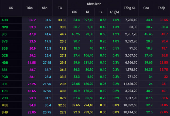The height and width of the screenshot is (116, 170).
Task: Open the MBB stock symbol
Action: pos(5,105)
